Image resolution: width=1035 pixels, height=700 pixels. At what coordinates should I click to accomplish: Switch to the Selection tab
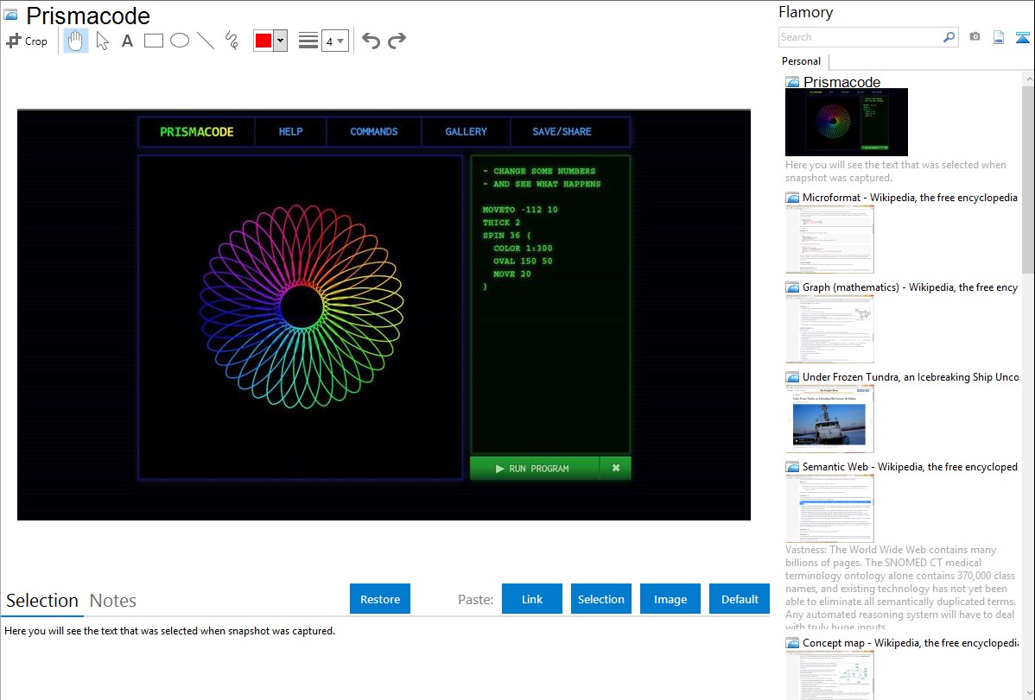pos(41,601)
